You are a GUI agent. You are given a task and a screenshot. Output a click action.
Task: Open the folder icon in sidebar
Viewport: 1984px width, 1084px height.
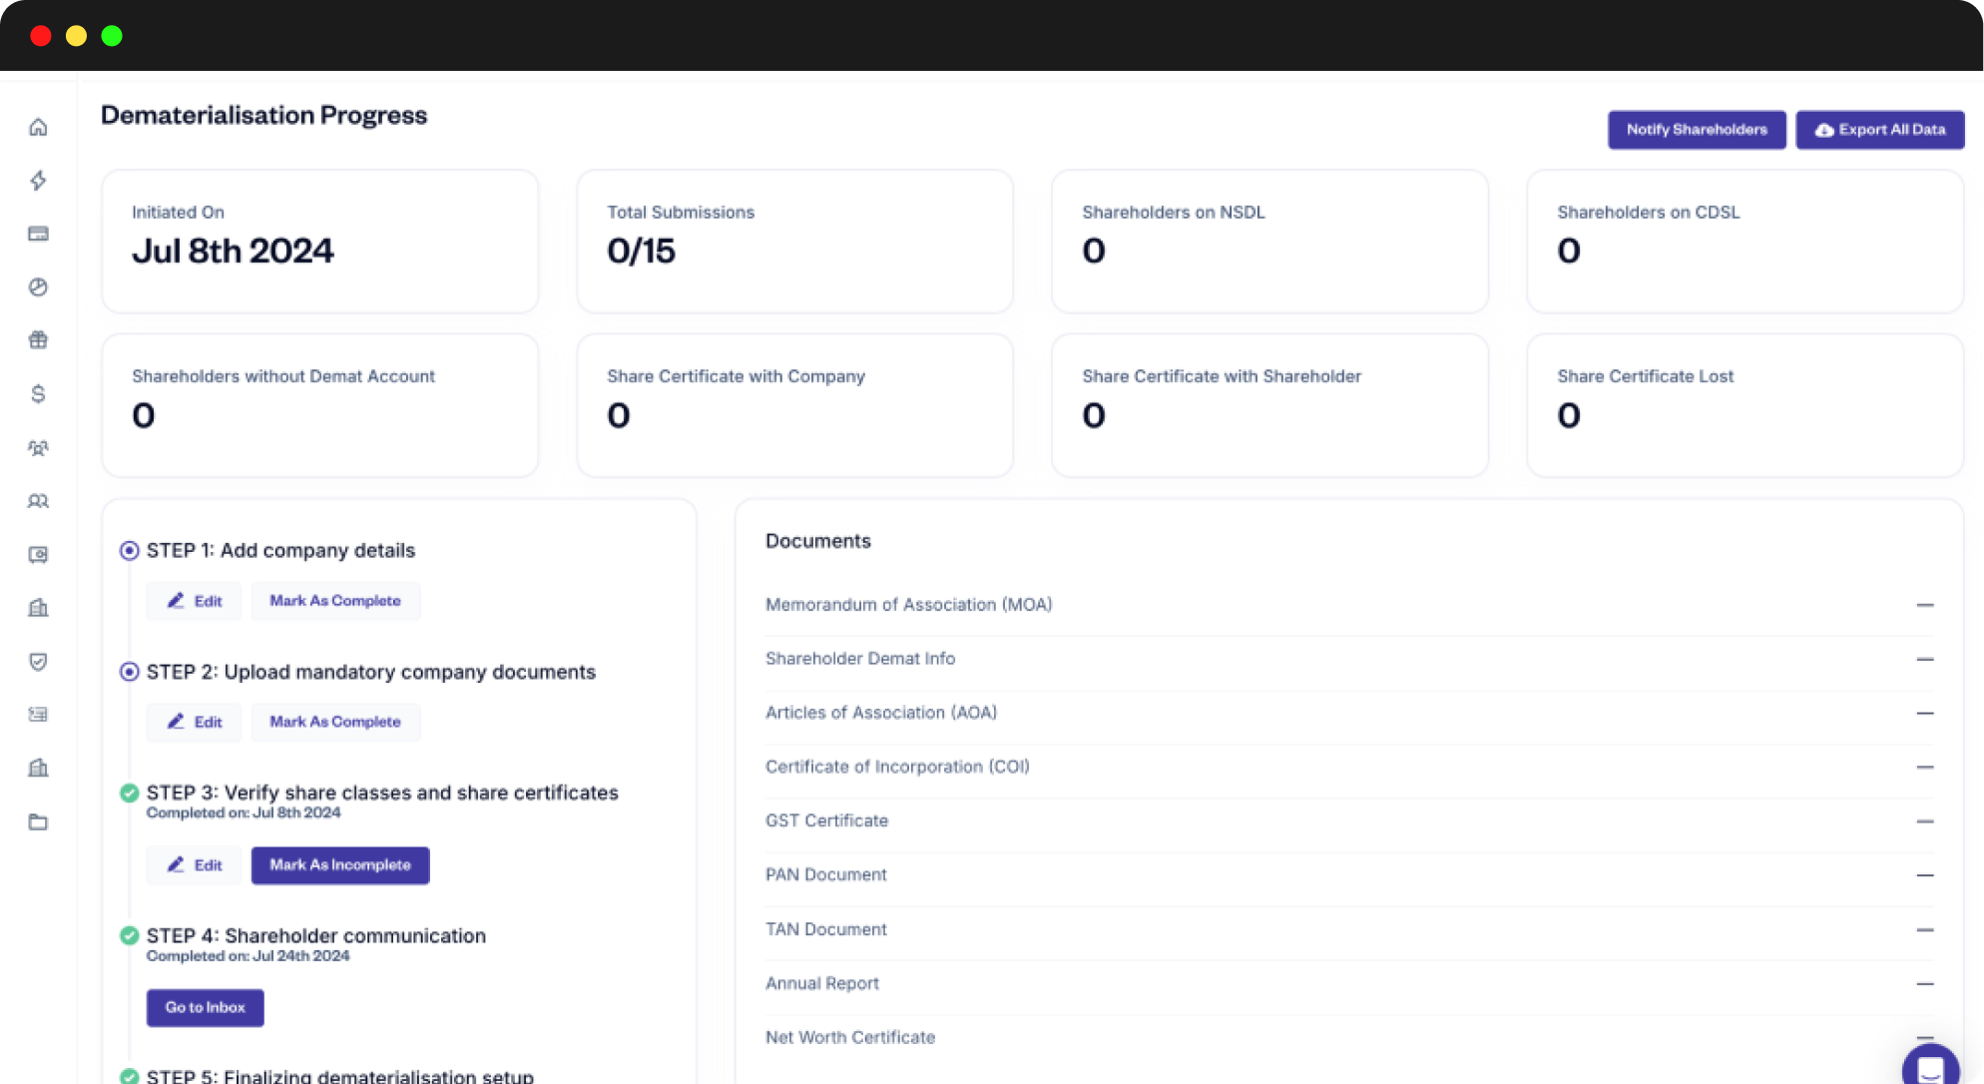coord(38,822)
